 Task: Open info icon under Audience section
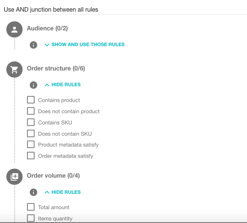pyautogui.click(x=33, y=45)
